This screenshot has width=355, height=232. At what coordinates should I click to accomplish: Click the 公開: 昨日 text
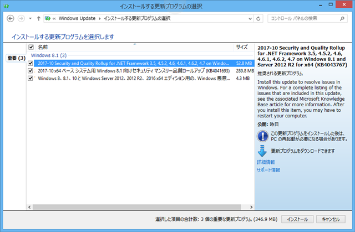click(x=268, y=125)
